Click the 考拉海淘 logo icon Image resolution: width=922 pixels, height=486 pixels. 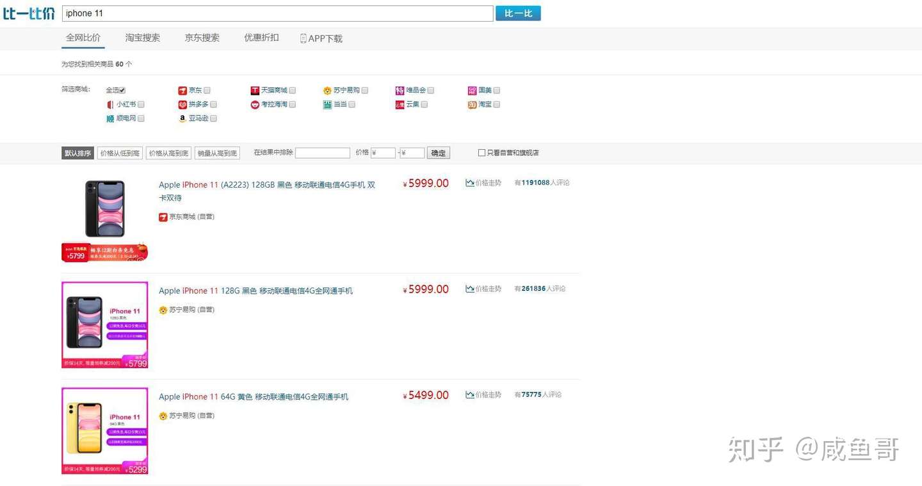coord(255,104)
